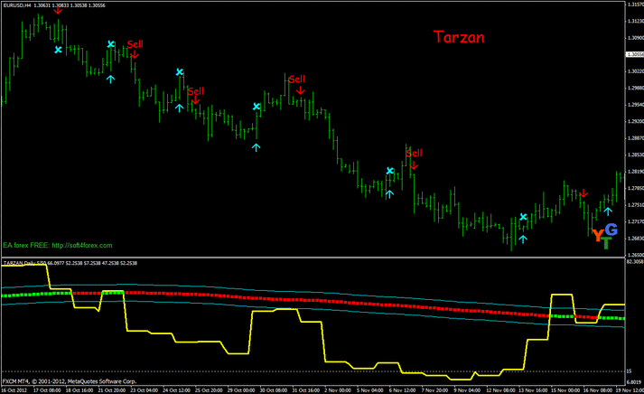Click the unlabeled red arrow left of YTG logo
Screen dimensions: 644x394
[583, 193]
